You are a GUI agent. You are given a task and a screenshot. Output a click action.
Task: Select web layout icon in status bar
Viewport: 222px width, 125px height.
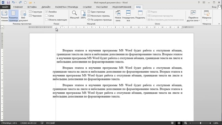[x=186, y=123]
